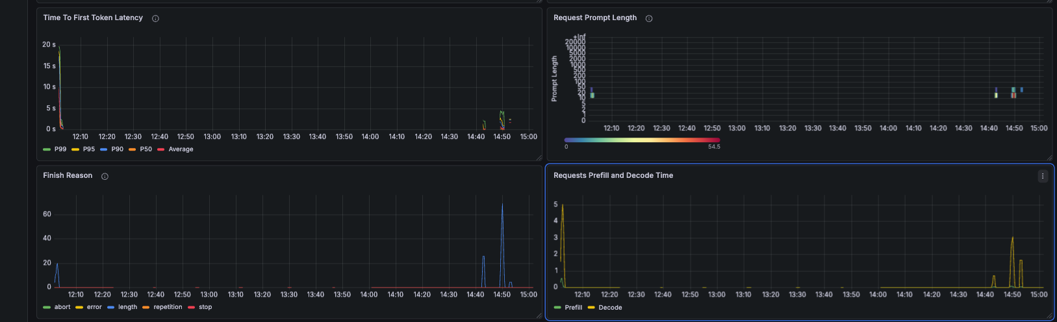1057x322 pixels.
Task: Click info icon beside Finish Reason
Action: 105,176
